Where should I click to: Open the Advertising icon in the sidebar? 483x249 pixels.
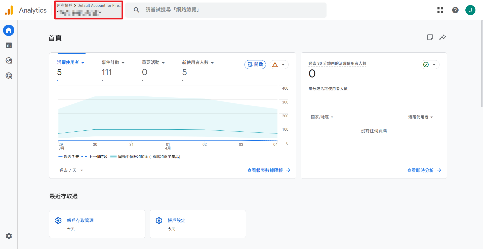click(9, 76)
